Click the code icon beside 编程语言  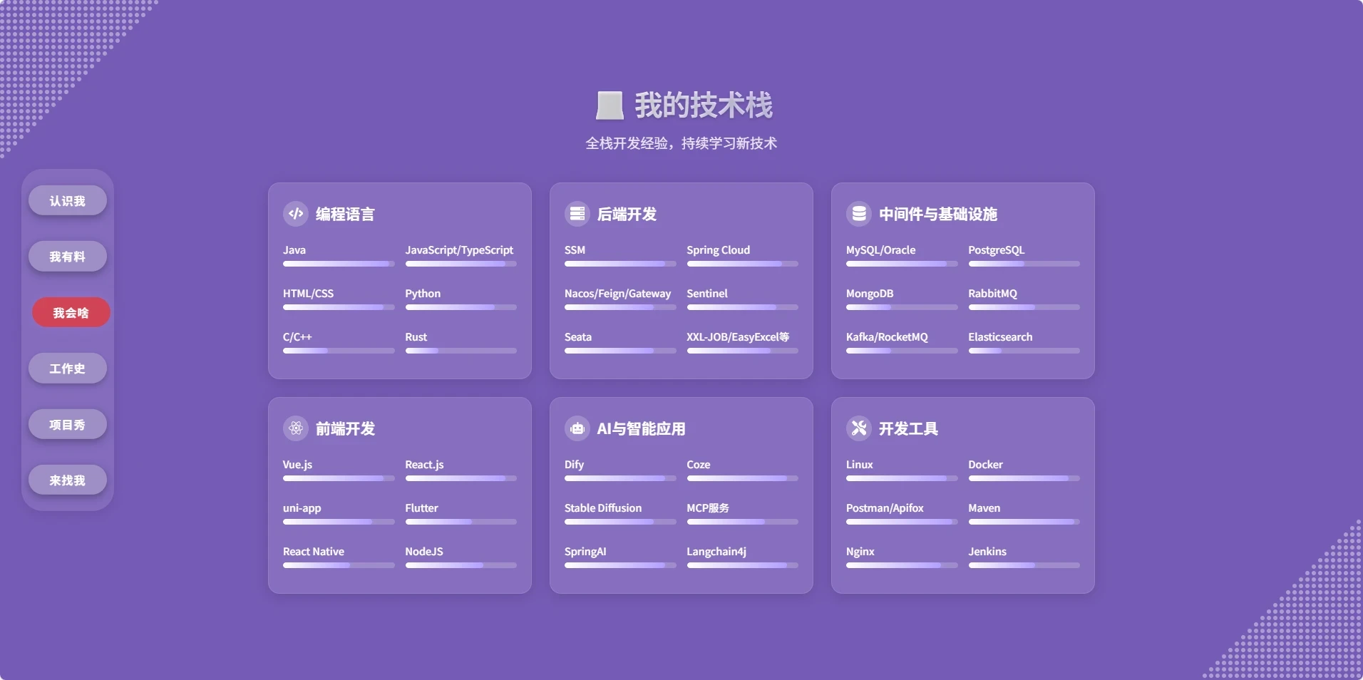point(296,213)
